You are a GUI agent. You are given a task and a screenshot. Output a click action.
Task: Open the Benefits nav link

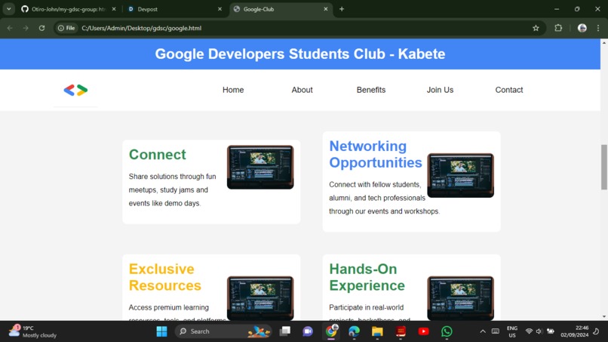click(371, 90)
